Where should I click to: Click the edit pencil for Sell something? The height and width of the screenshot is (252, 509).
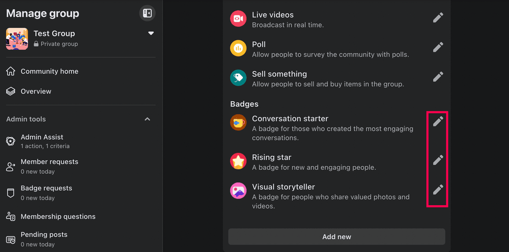point(438,77)
